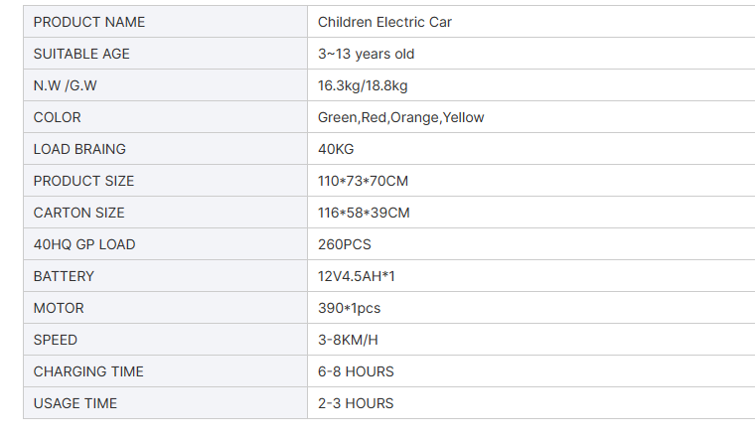Image resolution: width=755 pixels, height=439 pixels.
Task: Select the PRODUCT NAME label cell
Action: 165,22
